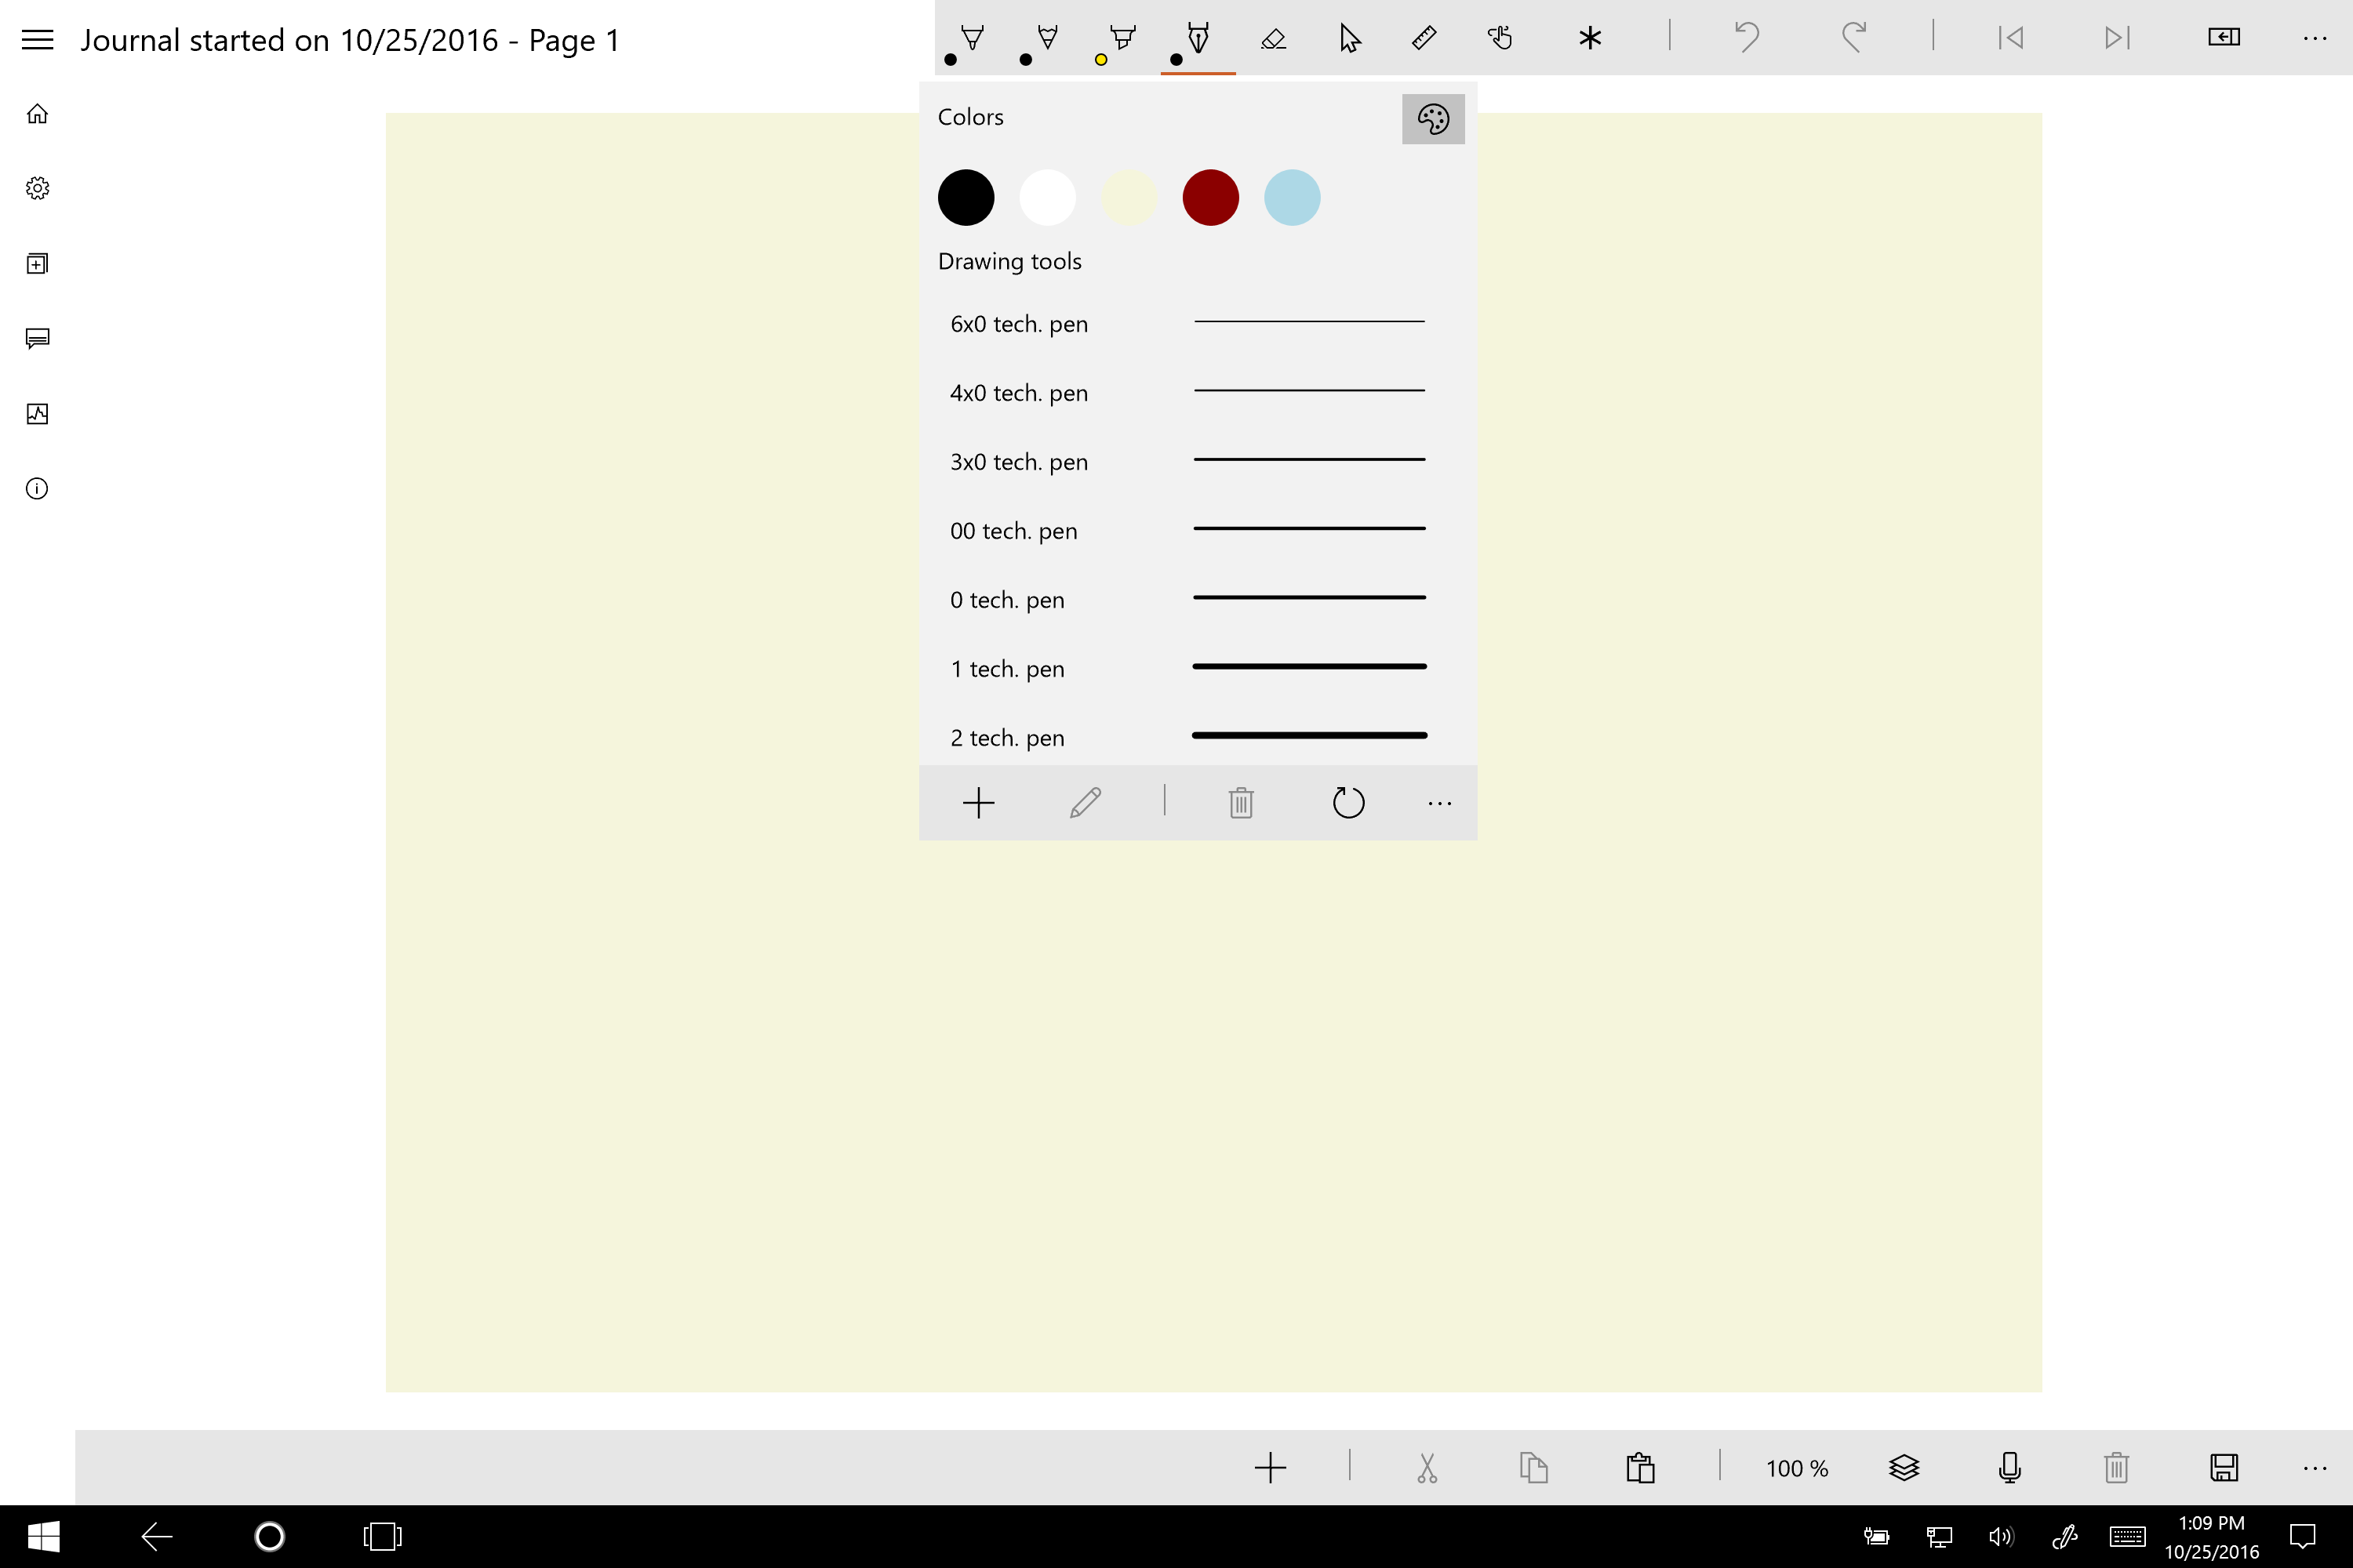Select the eraser tool in top toolbar
Screen dimensions: 2353x1568
click(1272, 39)
